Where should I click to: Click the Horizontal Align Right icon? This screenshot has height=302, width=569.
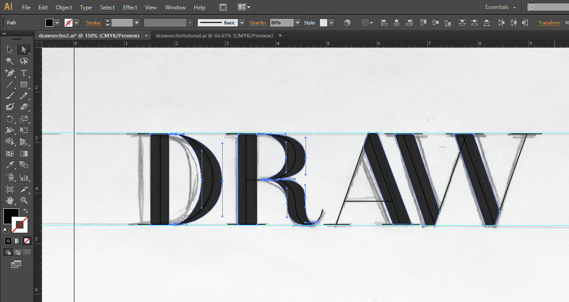point(409,22)
